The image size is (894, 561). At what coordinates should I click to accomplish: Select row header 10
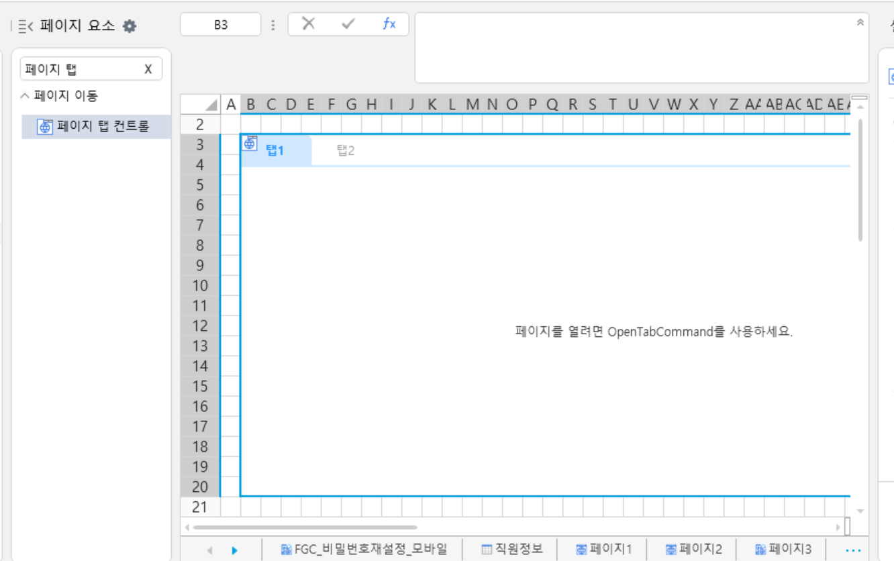click(200, 286)
